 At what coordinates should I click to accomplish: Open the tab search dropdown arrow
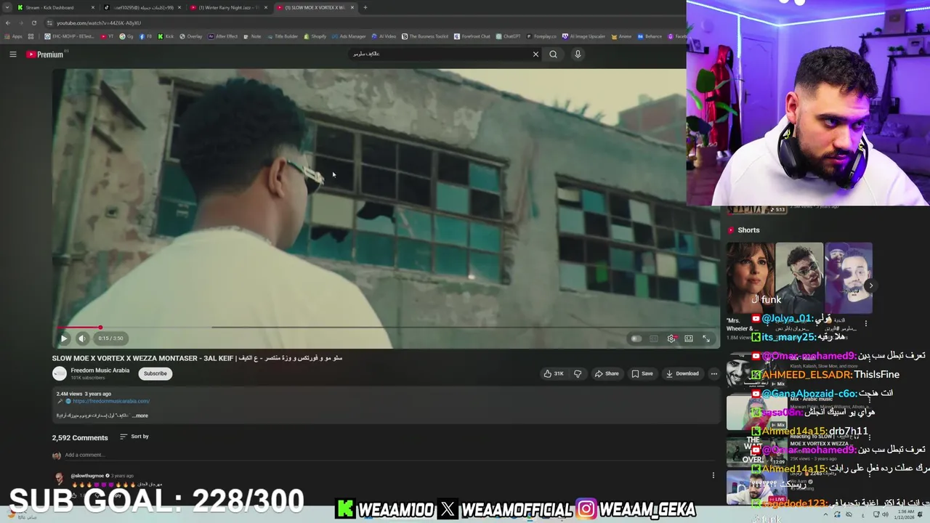tap(7, 7)
